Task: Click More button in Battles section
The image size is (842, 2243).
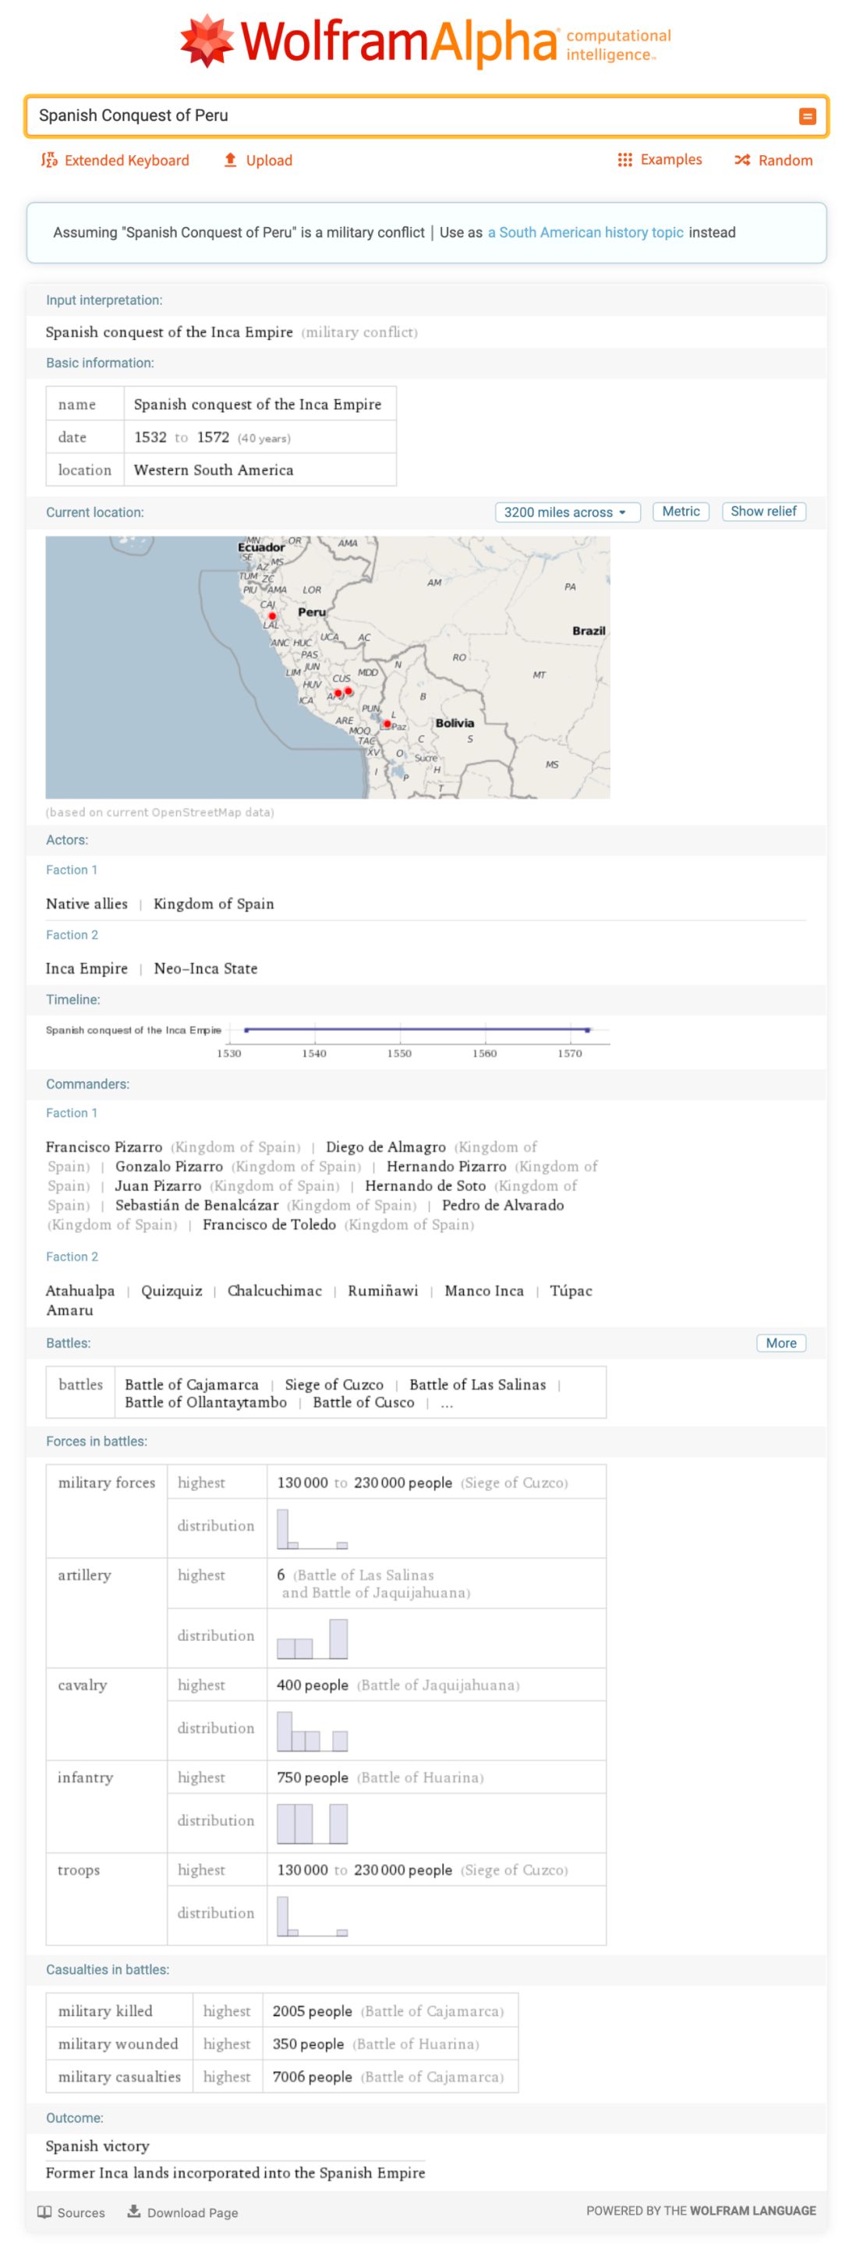Action: (780, 1343)
